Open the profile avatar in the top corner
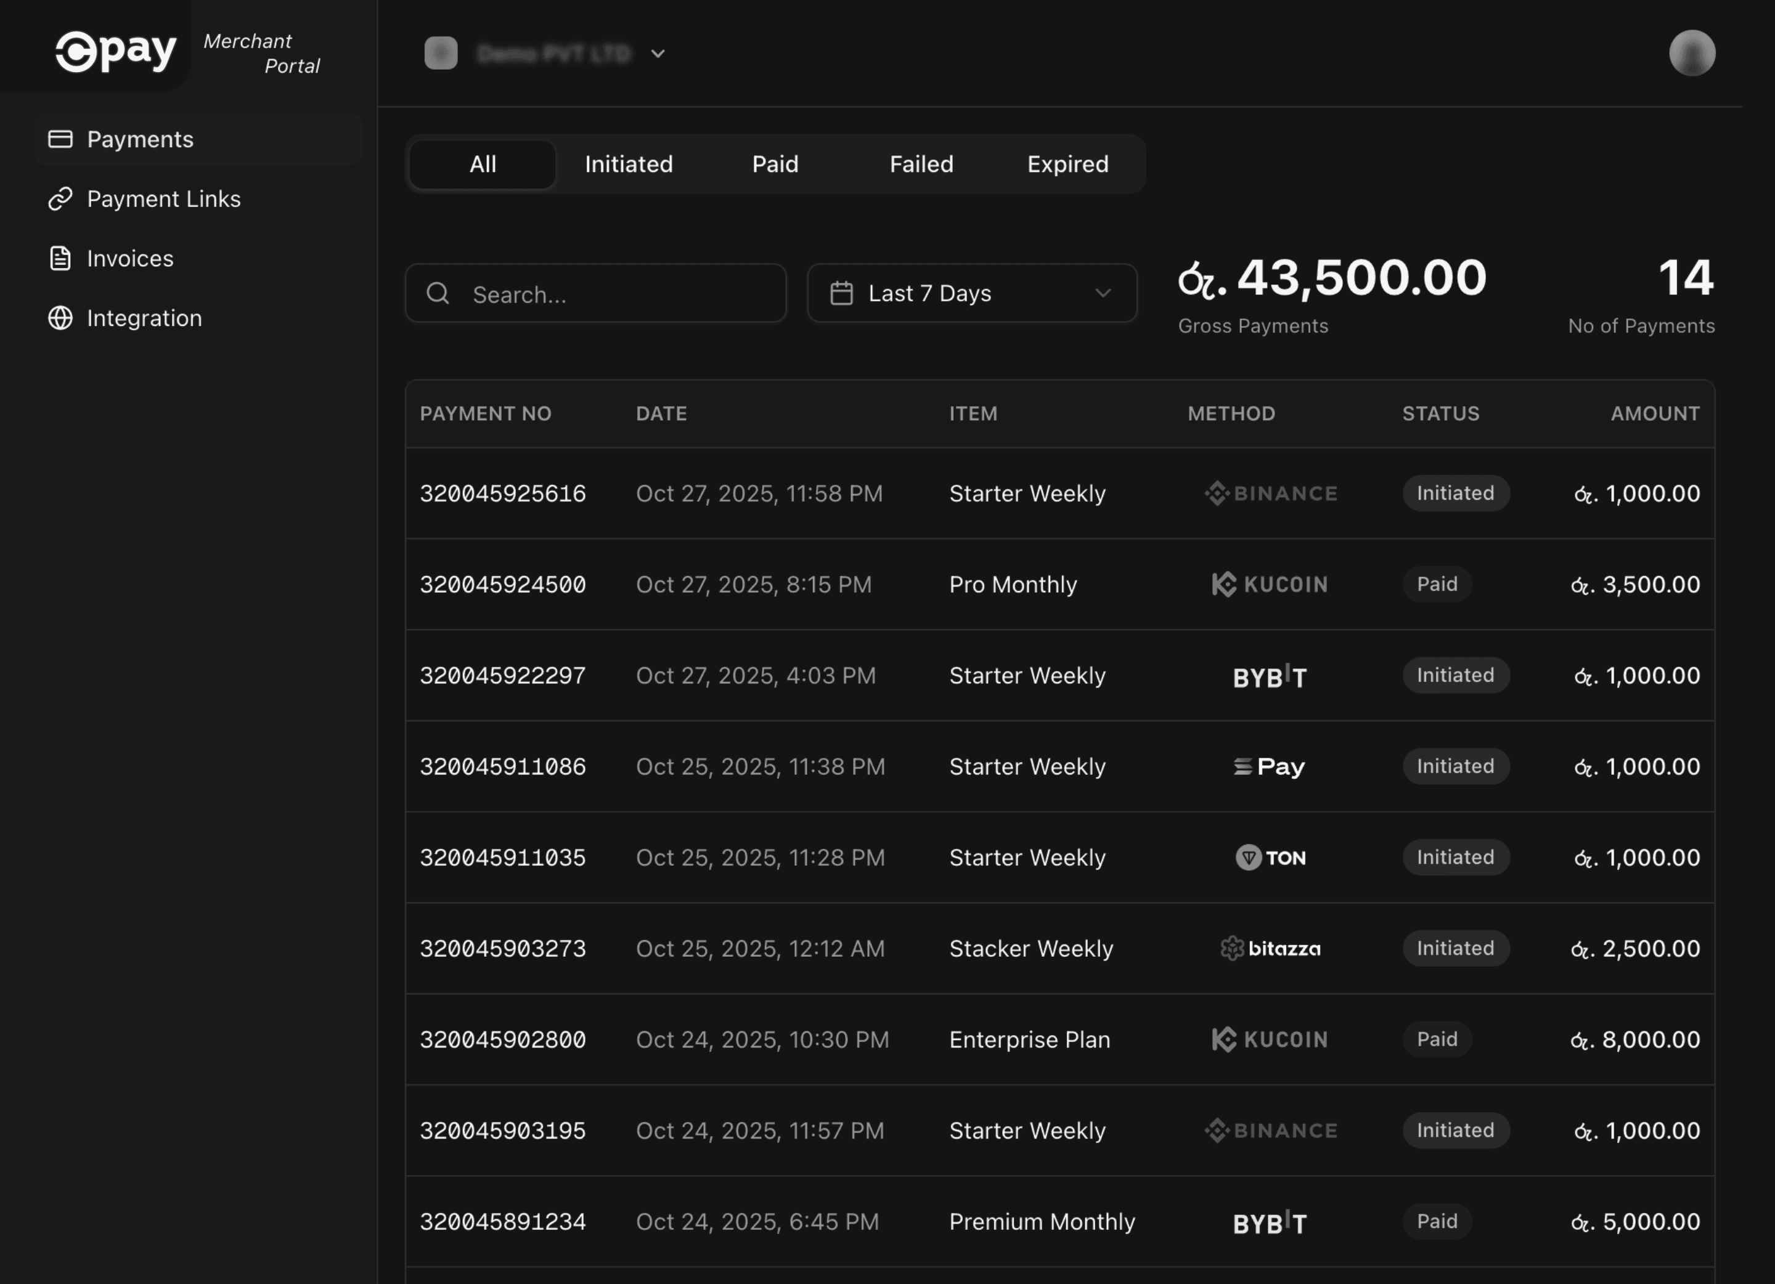This screenshot has height=1284, width=1775. [1693, 52]
